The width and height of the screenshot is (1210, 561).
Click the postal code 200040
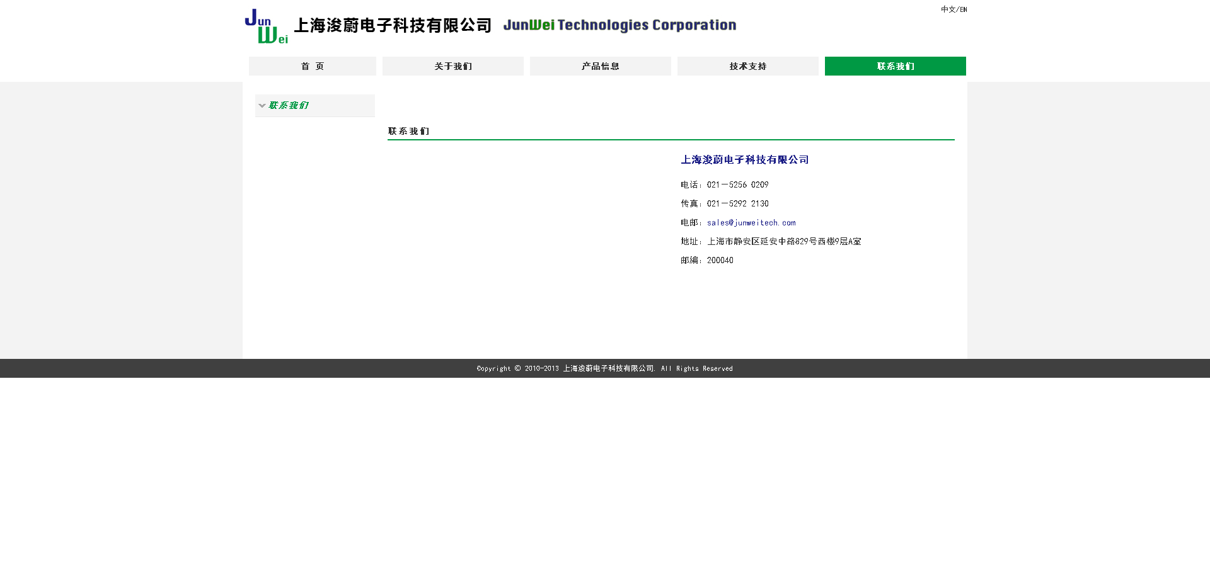point(720,261)
